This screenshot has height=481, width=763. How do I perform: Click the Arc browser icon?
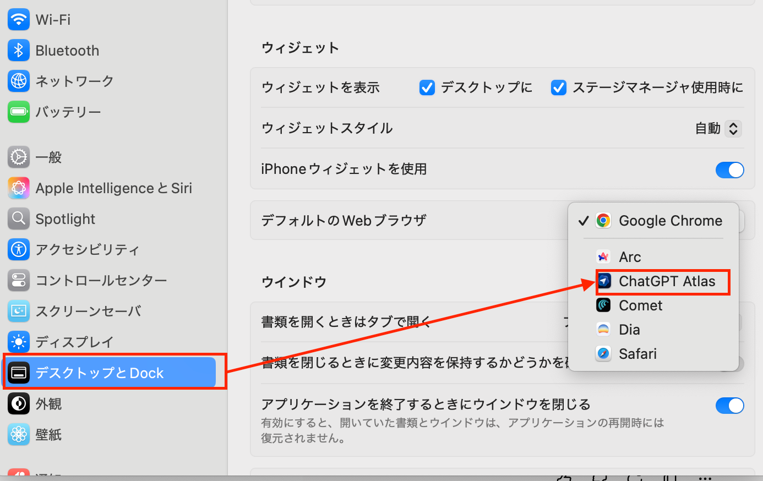603,257
